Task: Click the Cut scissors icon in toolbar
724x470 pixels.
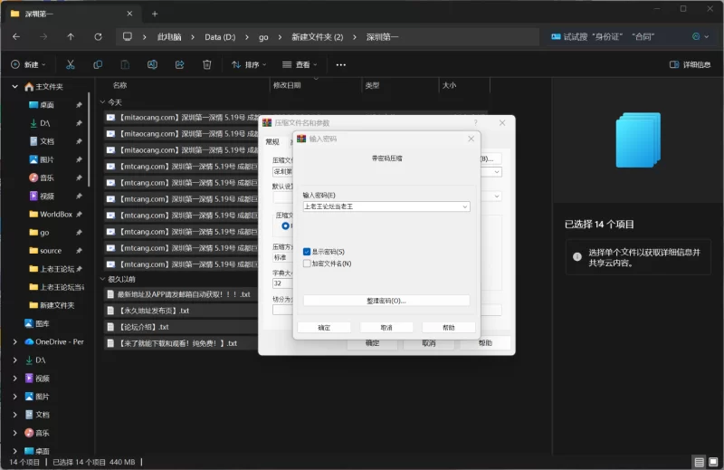Action: click(x=71, y=64)
